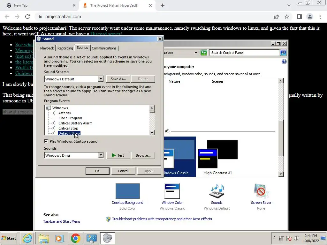Bookmark this page with the star icon
327x245 pixels.
pyautogui.click(x=287, y=17)
